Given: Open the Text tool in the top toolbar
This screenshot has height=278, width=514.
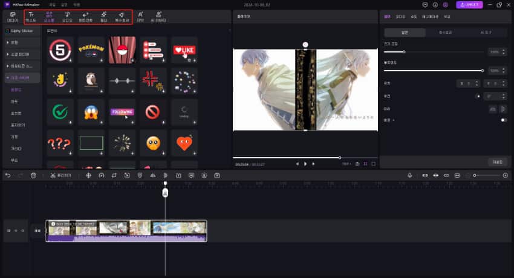Looking at the screenshot, I should point(31,16).
